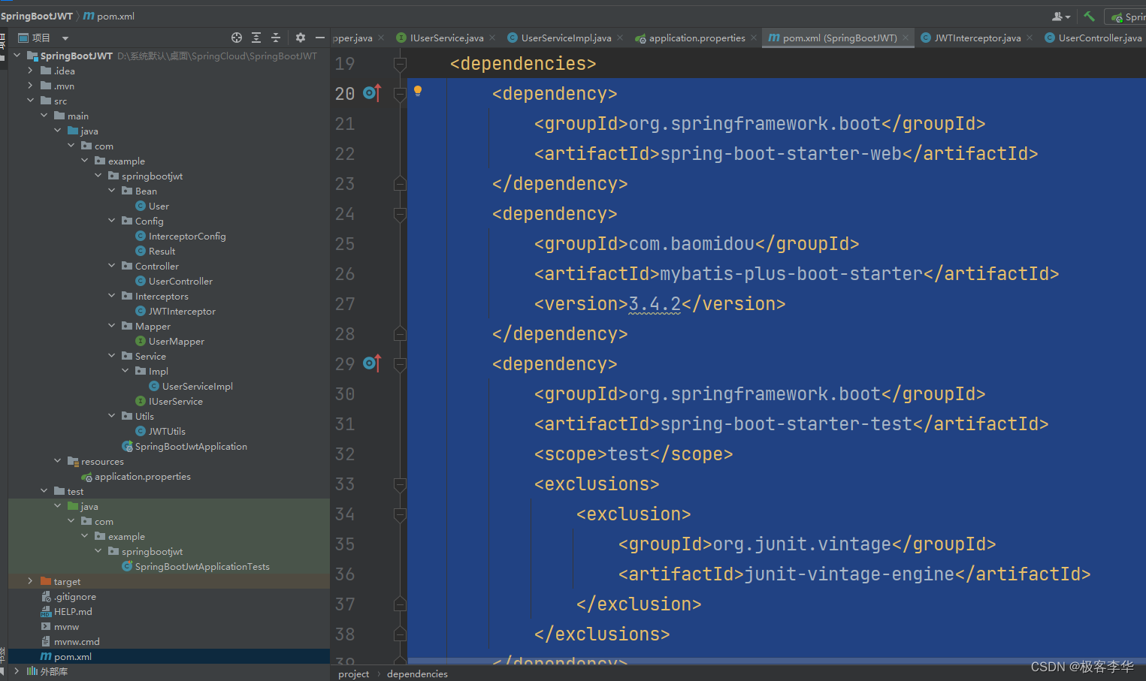Viewport: 1146px width, 681px height.
Task: Click line number 32 in gutter
Action: [x=345, y=454]
